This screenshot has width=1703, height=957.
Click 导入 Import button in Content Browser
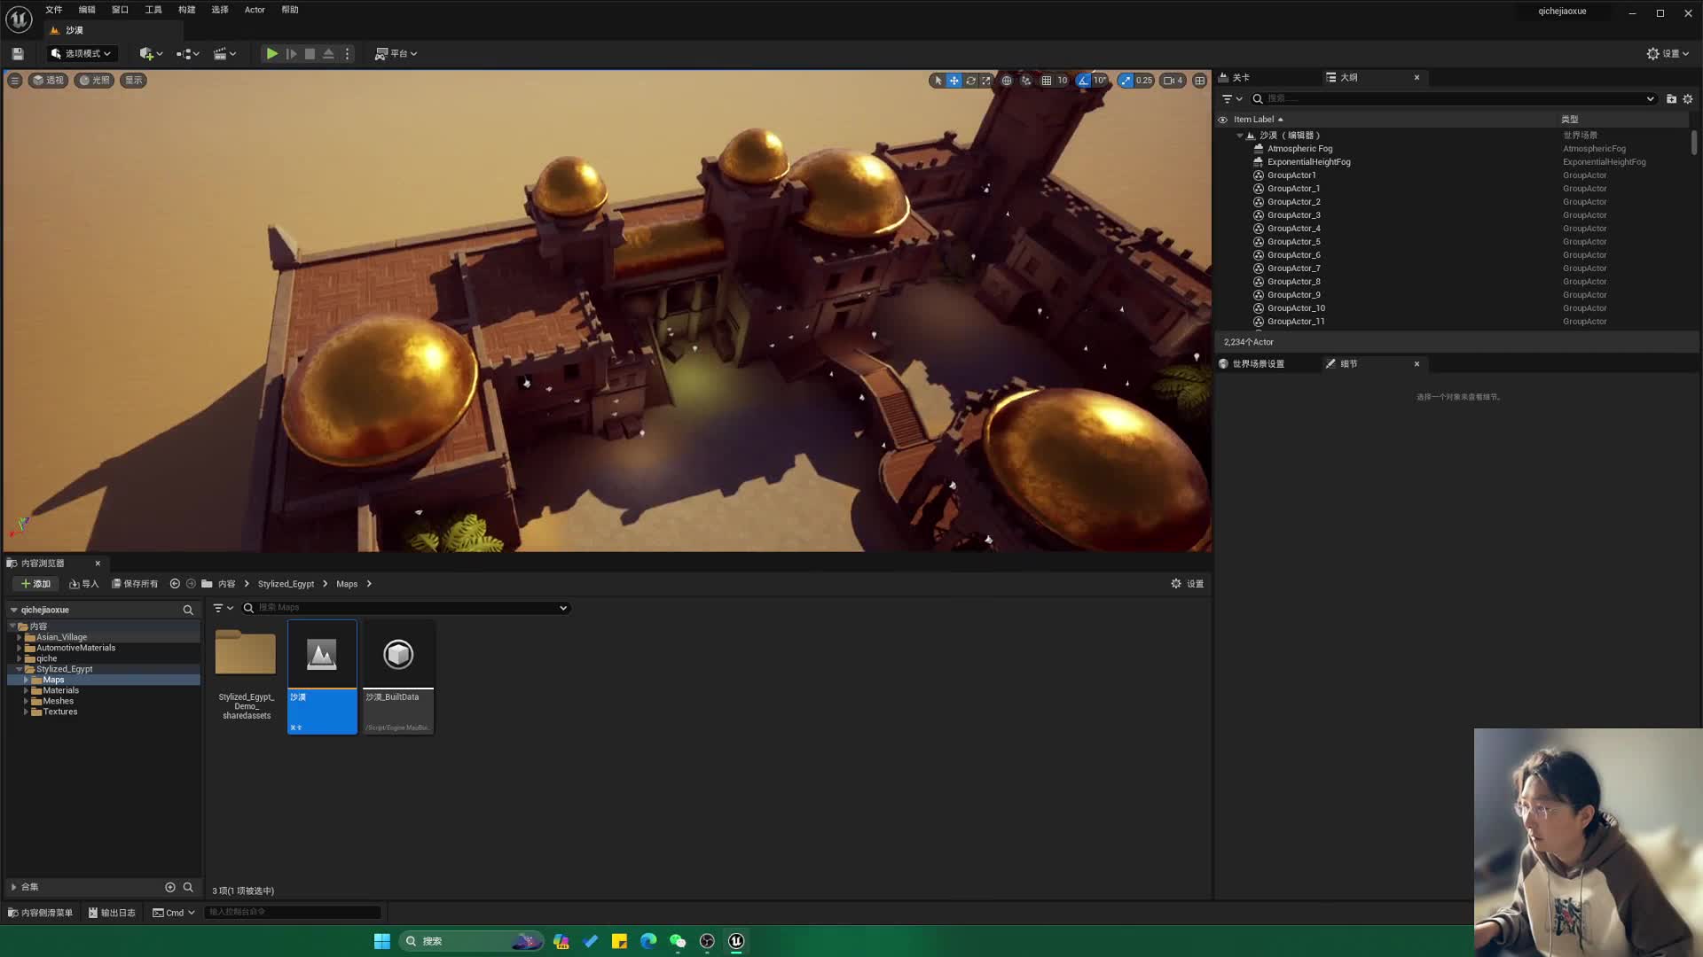83,584
